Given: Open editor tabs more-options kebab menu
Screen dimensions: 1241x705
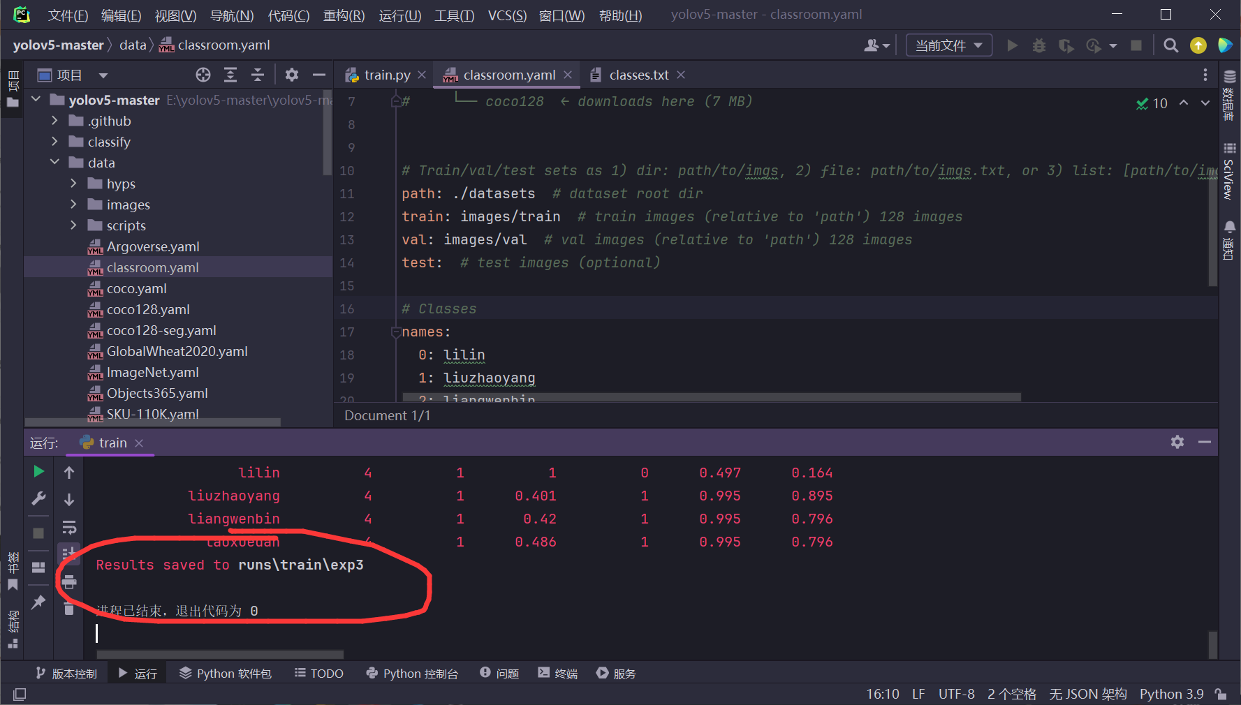Looking at the screenshot, I should coord(1205,75).
